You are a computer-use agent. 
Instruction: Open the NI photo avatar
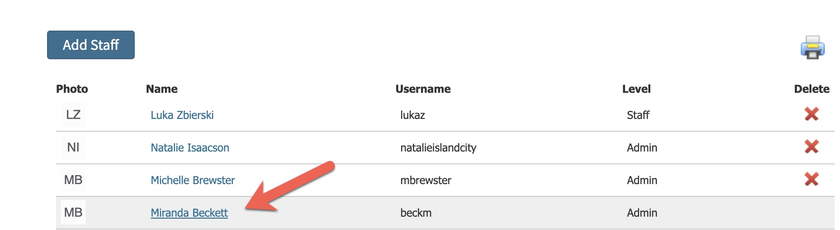tap(73, 147)
